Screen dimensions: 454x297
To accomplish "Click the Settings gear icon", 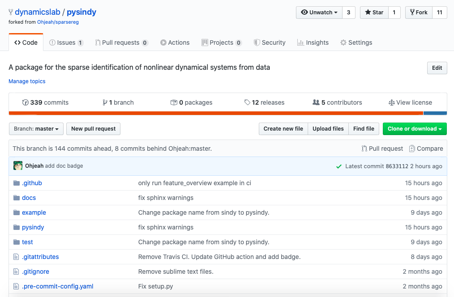I will point(343,42).
